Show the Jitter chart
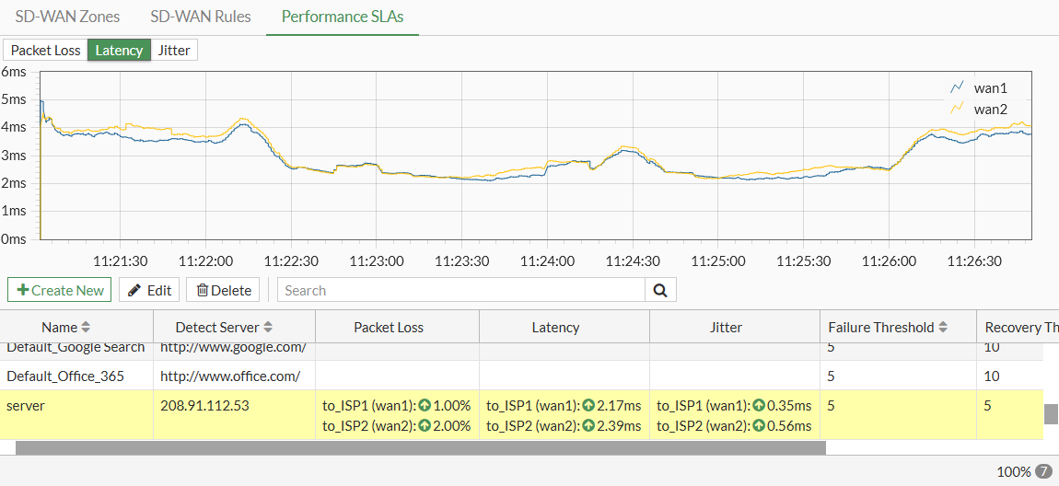 [174, 50]
